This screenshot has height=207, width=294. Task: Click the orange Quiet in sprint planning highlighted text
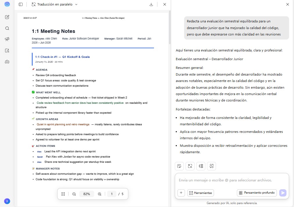63,124
